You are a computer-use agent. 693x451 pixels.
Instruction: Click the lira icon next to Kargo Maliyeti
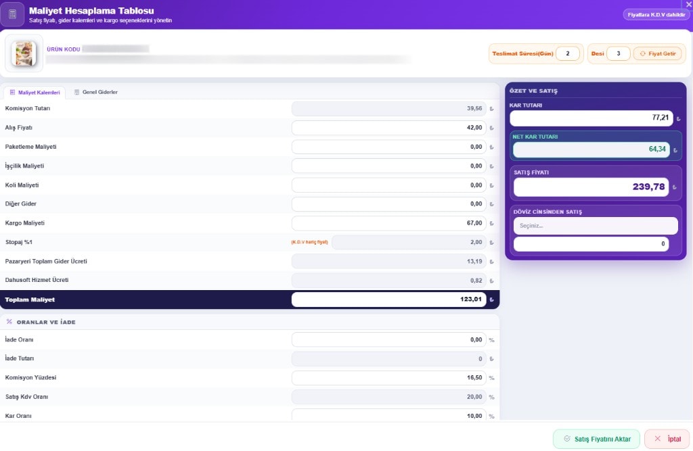(x=491, y=223)
